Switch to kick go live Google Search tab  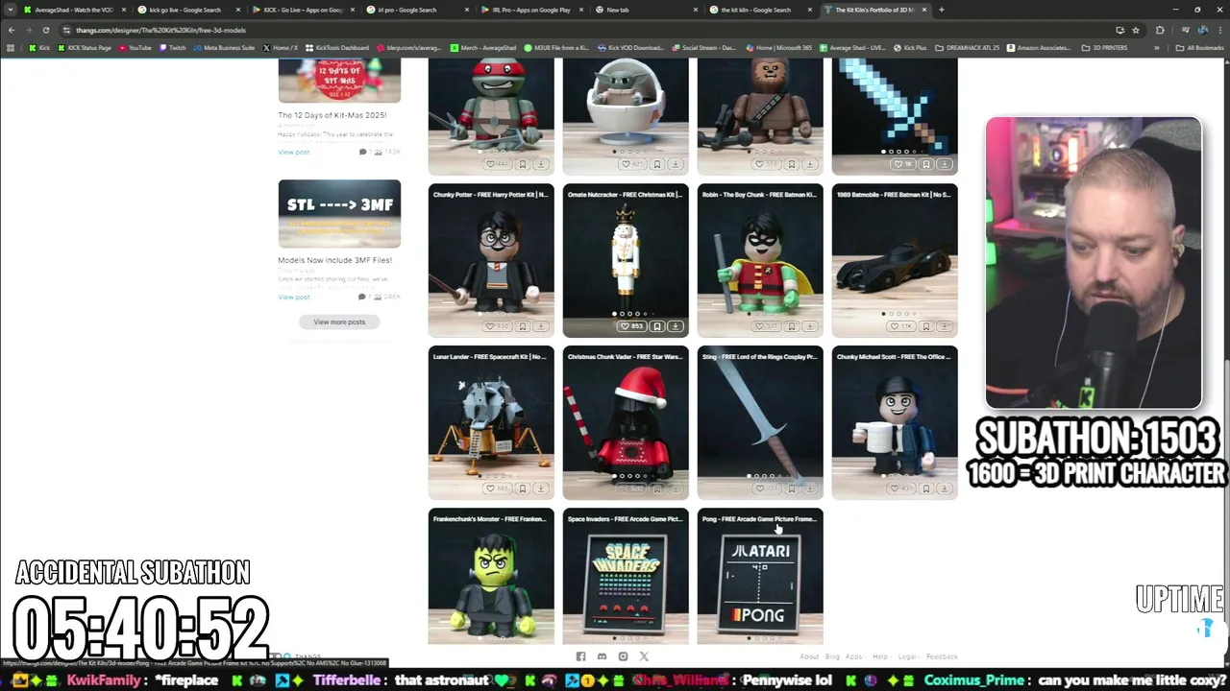coord(185,10)
